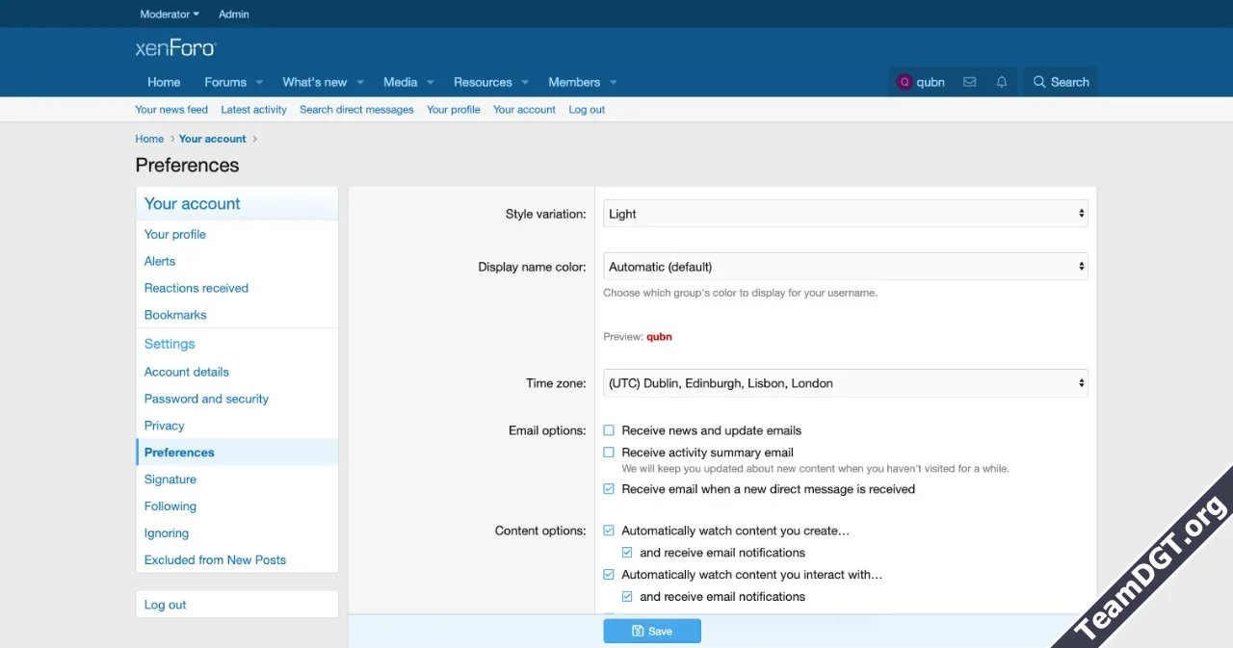Image resolution: width=1233 pixels, height=648 pixels.
Task: Enable Receive news and update emails
Action: point(609,430)
